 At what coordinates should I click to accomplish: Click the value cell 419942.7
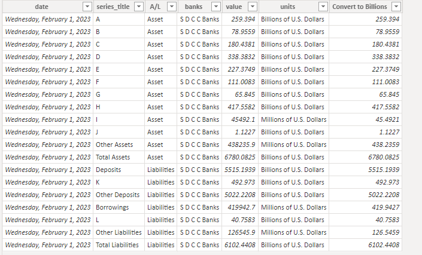[x=240, y=207]
